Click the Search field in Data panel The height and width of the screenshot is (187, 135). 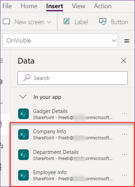(72, 78)
